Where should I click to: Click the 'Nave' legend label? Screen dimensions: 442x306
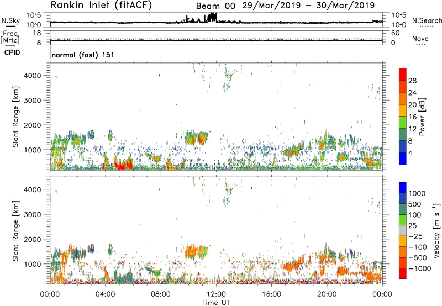tap(420, 39)
